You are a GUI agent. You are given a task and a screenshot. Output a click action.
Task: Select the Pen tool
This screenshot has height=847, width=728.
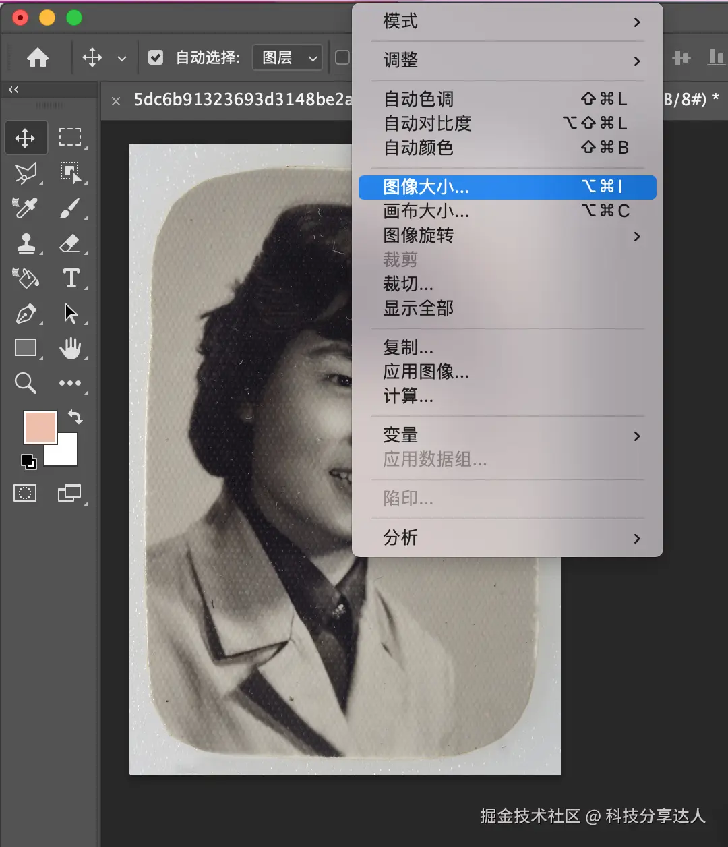pos(26,314)
